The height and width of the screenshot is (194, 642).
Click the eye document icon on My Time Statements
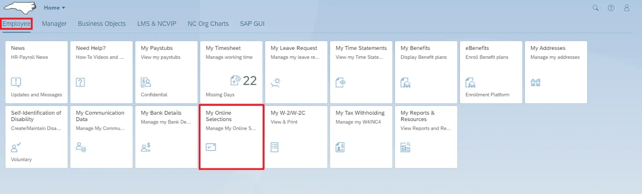click(340, 82)
